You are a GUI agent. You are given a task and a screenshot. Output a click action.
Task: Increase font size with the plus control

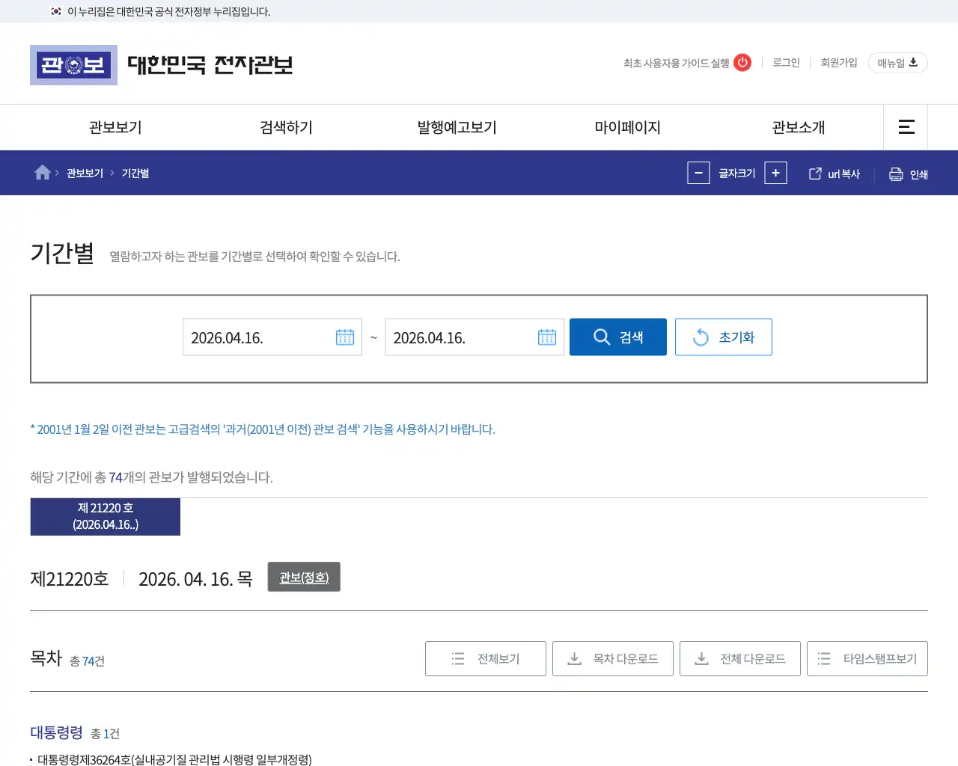775,173
